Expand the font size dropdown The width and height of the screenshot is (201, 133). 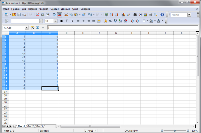click(x=55, y=21)
